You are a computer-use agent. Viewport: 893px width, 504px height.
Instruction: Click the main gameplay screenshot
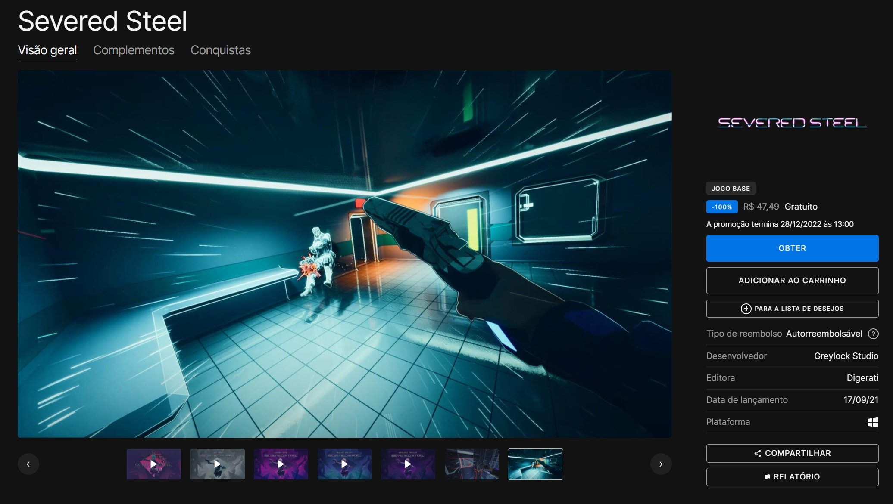344,254
